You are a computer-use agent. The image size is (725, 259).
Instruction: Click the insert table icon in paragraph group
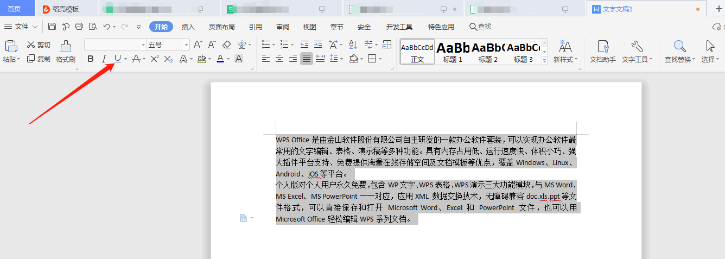coord(387,45)
